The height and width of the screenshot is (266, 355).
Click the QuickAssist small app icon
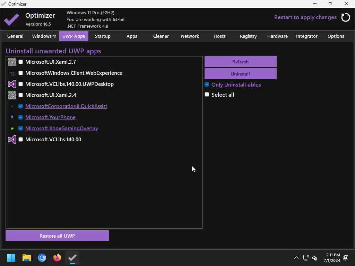click(x=12, y=106)
